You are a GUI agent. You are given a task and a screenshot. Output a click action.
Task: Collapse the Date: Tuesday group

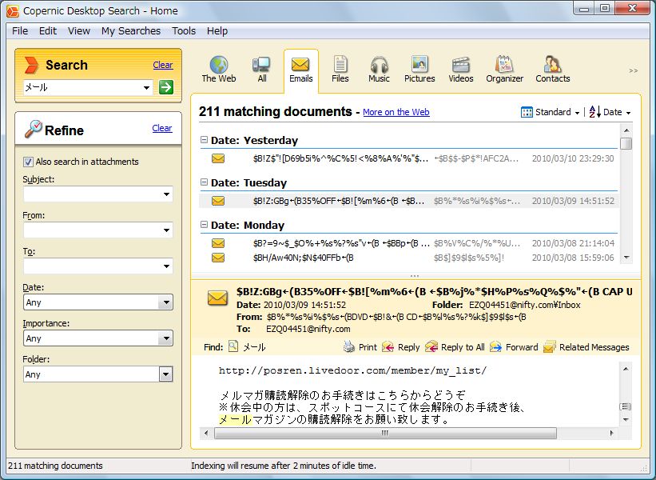[x=205, y=182]
